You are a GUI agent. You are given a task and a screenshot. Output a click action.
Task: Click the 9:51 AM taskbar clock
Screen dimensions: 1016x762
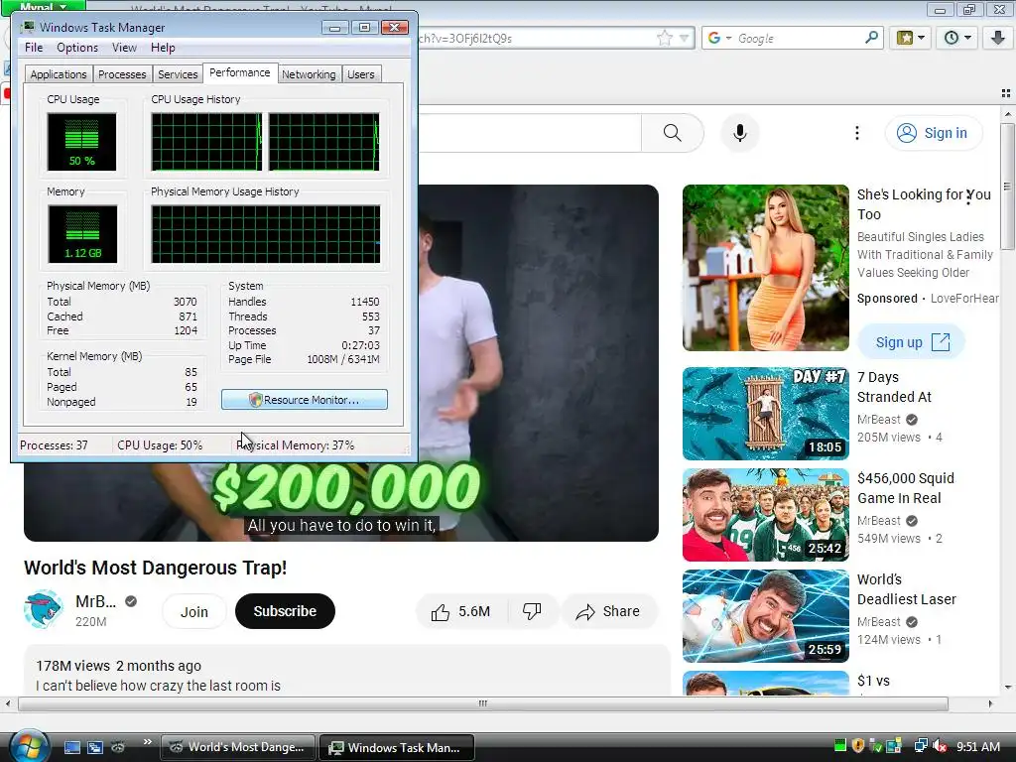coord(978,746)
